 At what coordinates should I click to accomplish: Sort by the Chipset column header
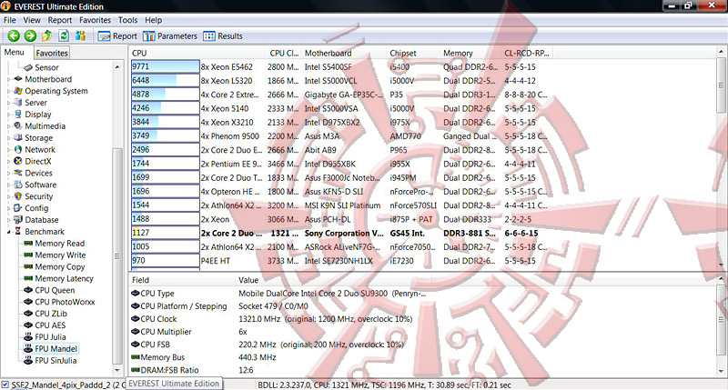coord(413,53)
